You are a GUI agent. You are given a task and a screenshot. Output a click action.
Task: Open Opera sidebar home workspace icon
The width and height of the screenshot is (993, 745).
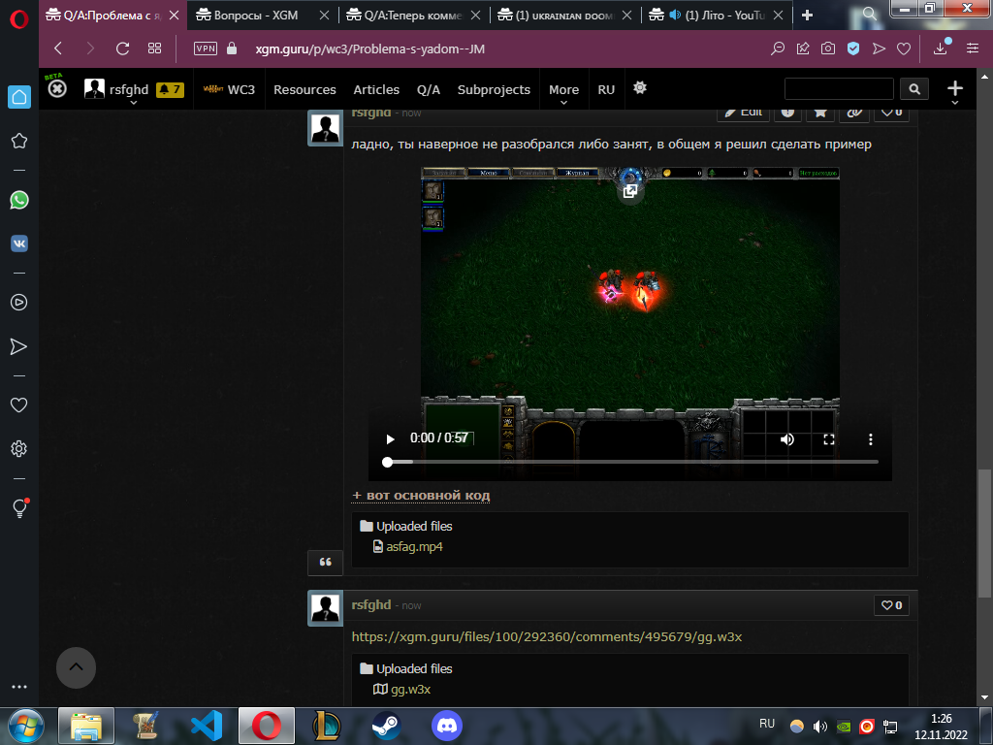click(19, 97)
